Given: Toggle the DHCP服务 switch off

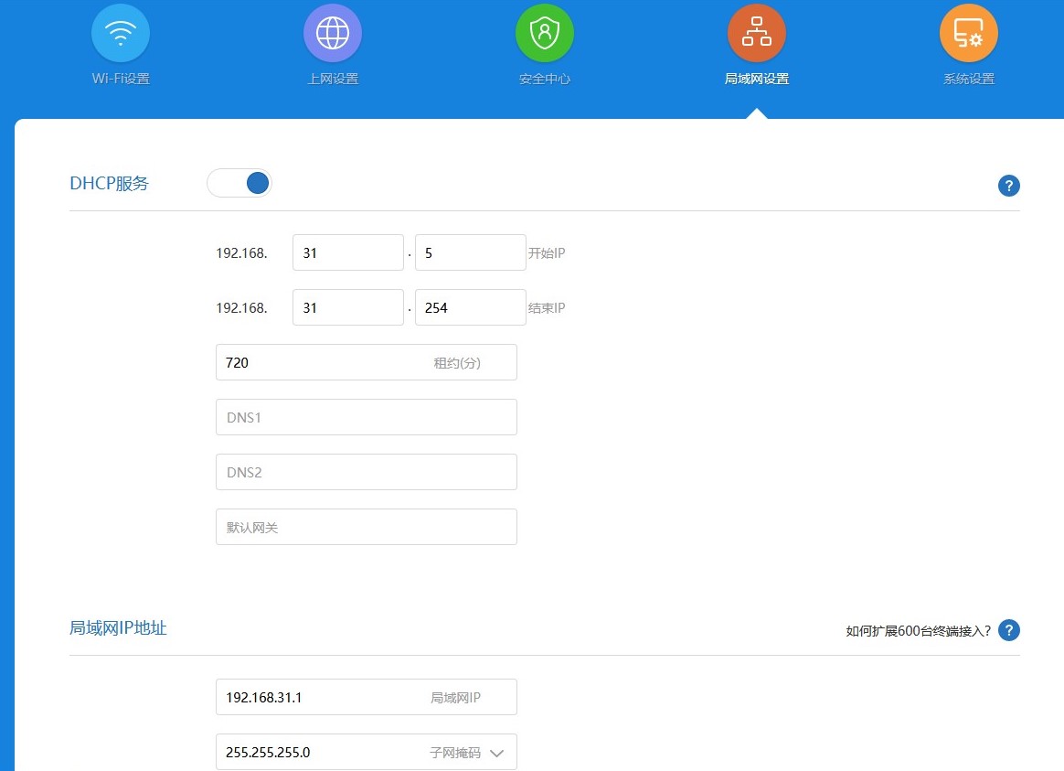Looking at the screenshot, I should 239,183.
